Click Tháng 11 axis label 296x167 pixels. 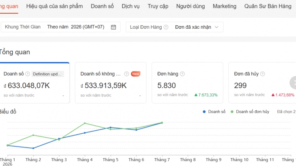265,160
